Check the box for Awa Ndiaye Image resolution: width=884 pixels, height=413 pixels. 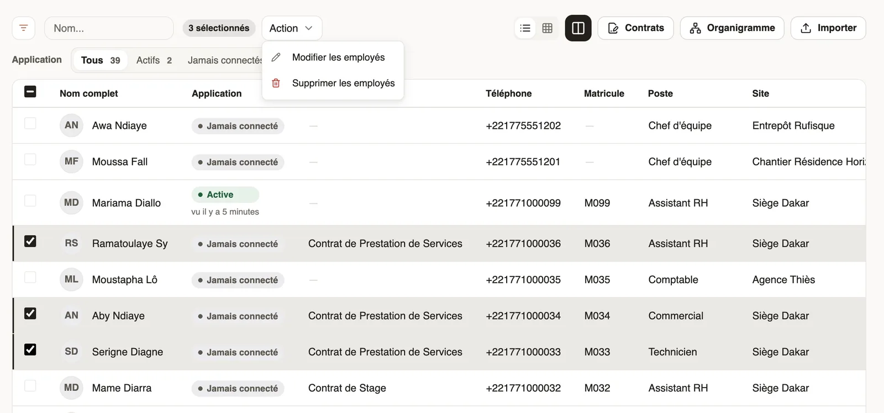[30, 123]
